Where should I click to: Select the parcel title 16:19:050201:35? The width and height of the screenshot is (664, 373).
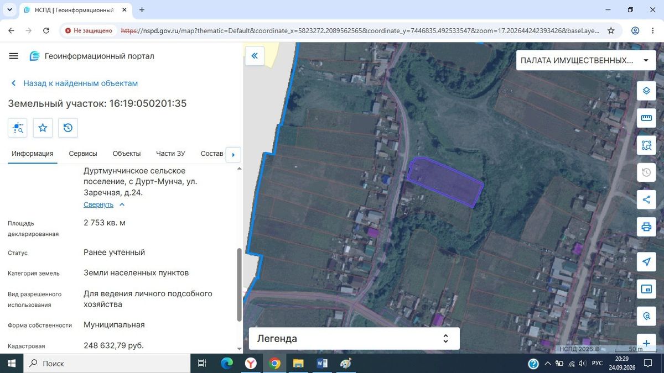pos(148,103)
